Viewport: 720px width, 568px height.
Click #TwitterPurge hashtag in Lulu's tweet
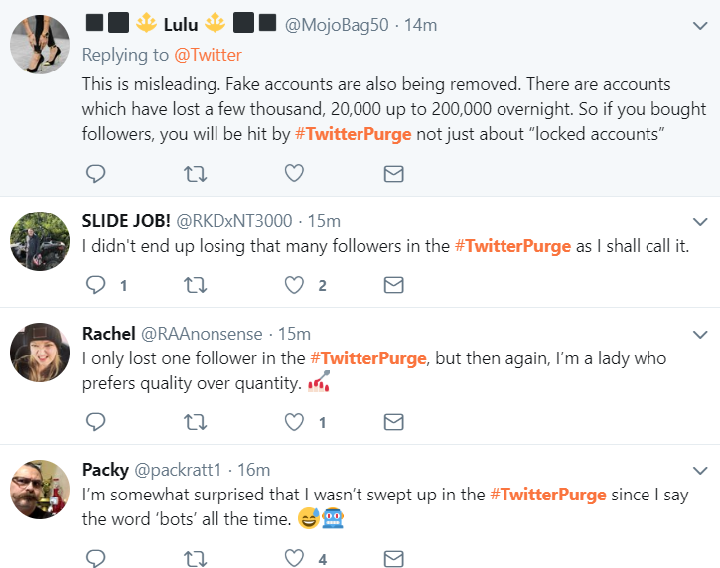(x=353, y=134)
